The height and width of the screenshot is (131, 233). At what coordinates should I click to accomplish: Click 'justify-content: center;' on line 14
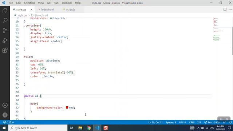tap(50, 37)
